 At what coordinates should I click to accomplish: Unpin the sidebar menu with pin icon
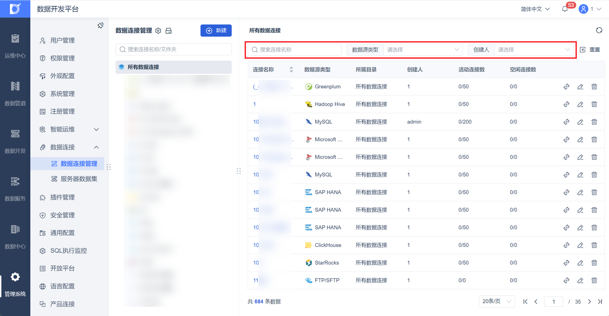point(100,25)
